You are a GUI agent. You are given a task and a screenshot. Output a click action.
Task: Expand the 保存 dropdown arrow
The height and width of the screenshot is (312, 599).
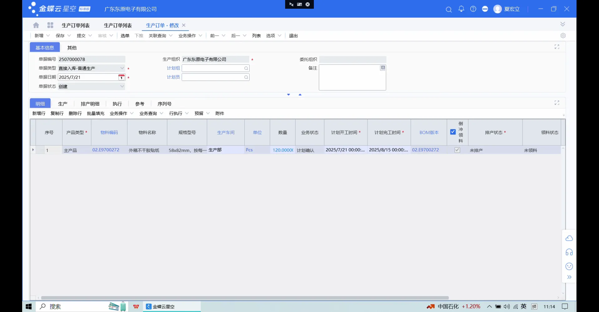pos(69,36)
